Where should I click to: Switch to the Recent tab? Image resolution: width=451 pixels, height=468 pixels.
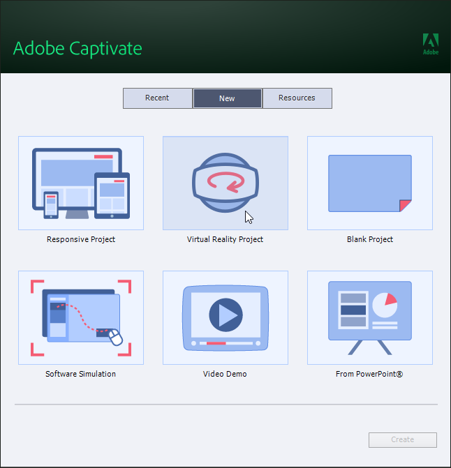[x=157, y=98]
